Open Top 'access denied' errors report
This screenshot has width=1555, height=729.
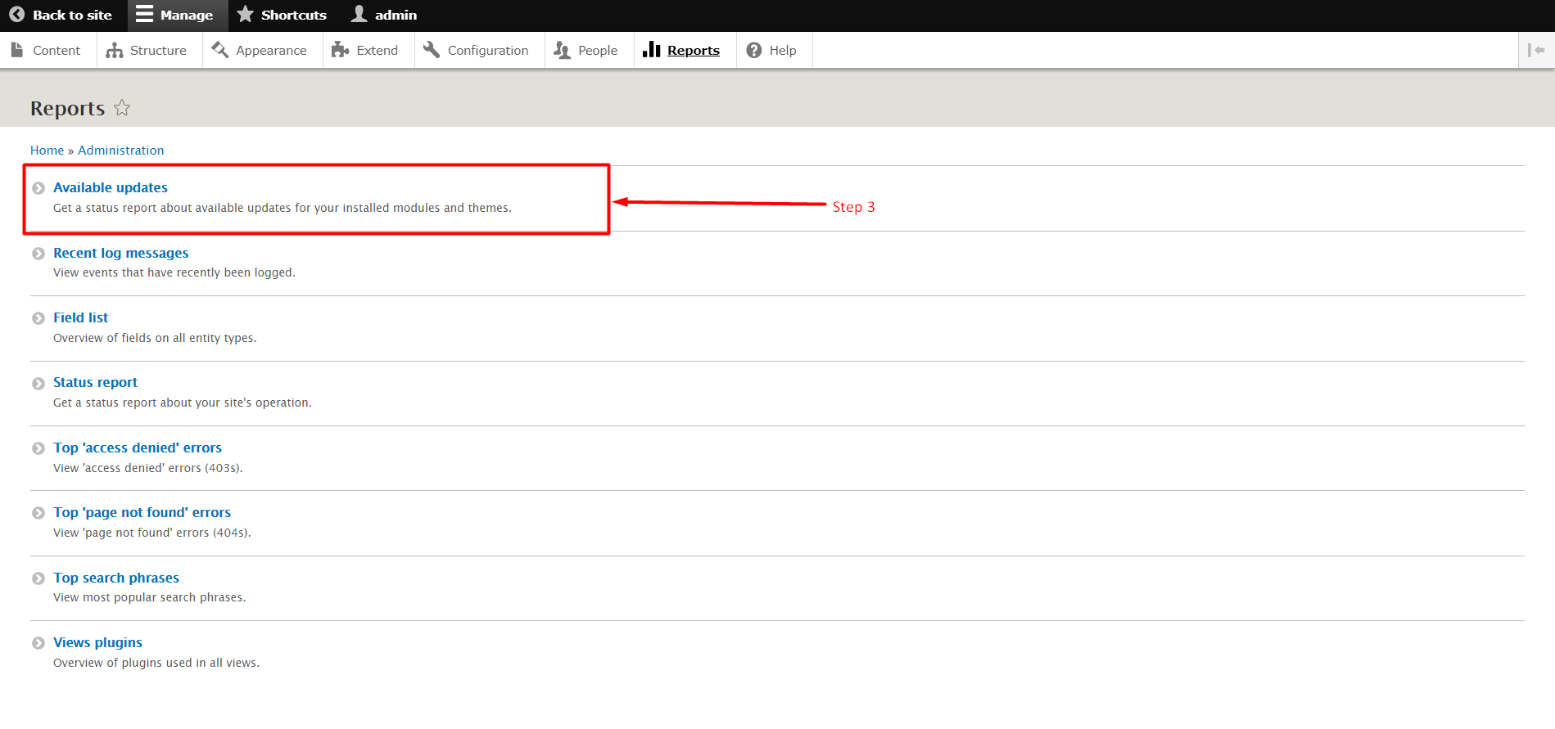click(x=138, y=448)
